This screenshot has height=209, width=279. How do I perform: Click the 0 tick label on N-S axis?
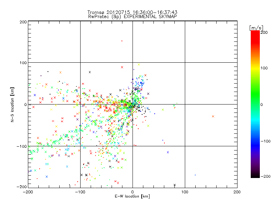click(x=25, y=105)
